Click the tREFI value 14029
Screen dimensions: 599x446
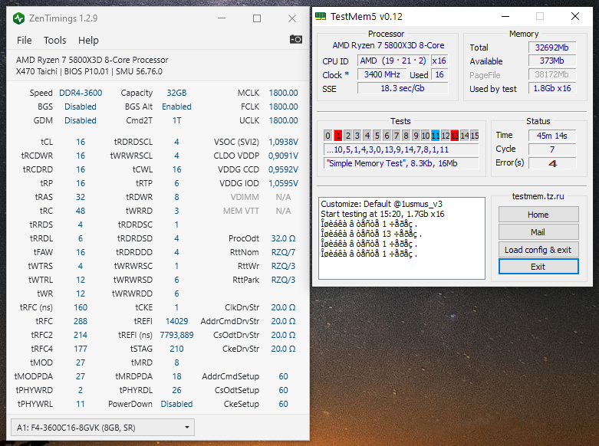tap(176, 321)
